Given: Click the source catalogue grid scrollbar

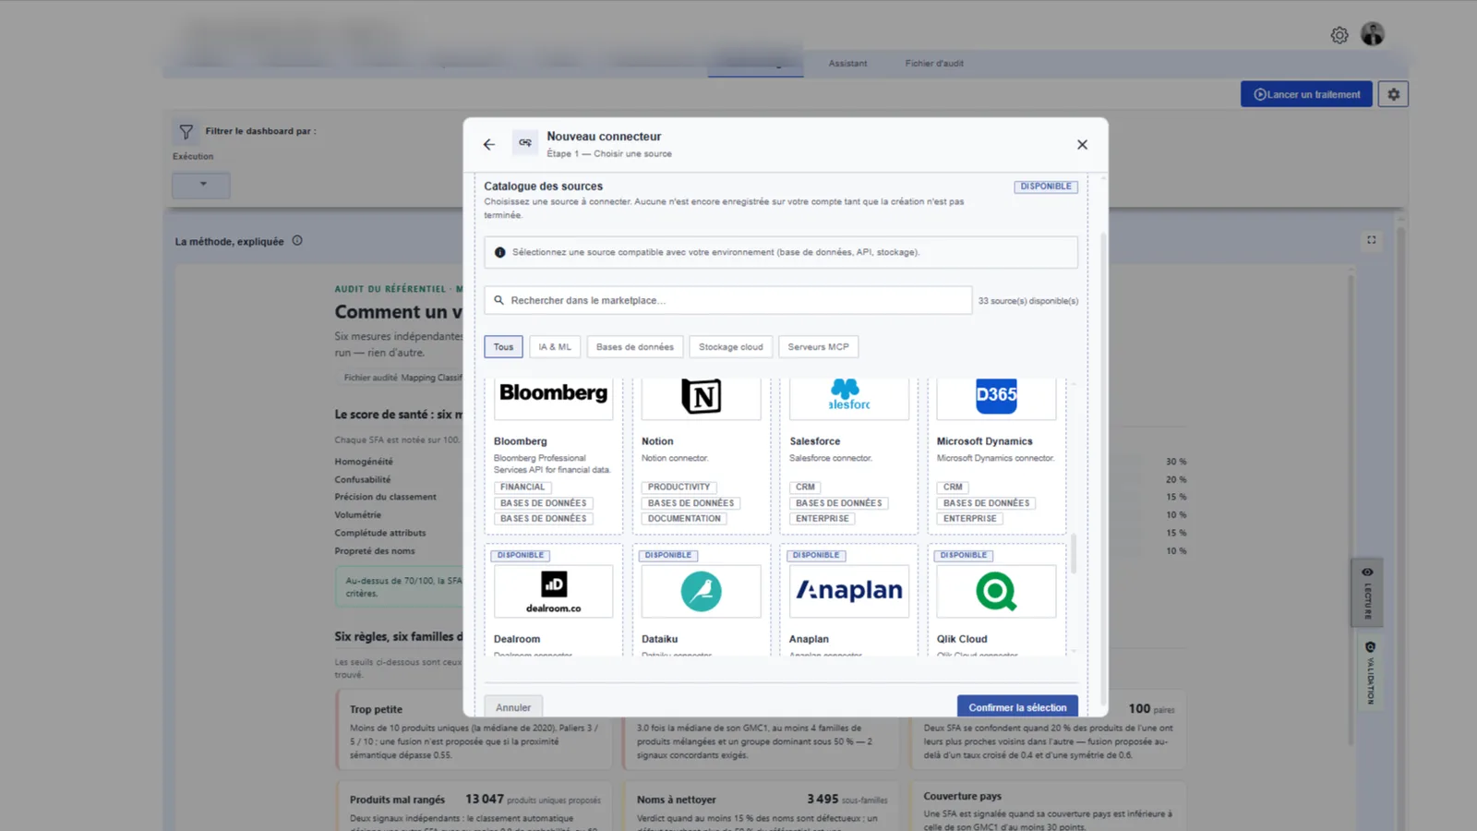Looking at the screenshot, I should tap(1073, 554).
